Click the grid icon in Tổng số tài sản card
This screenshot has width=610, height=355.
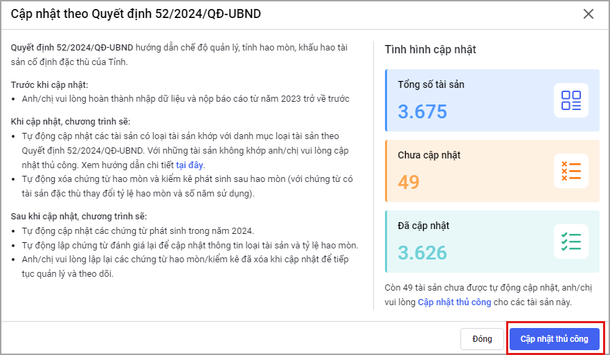571,100
